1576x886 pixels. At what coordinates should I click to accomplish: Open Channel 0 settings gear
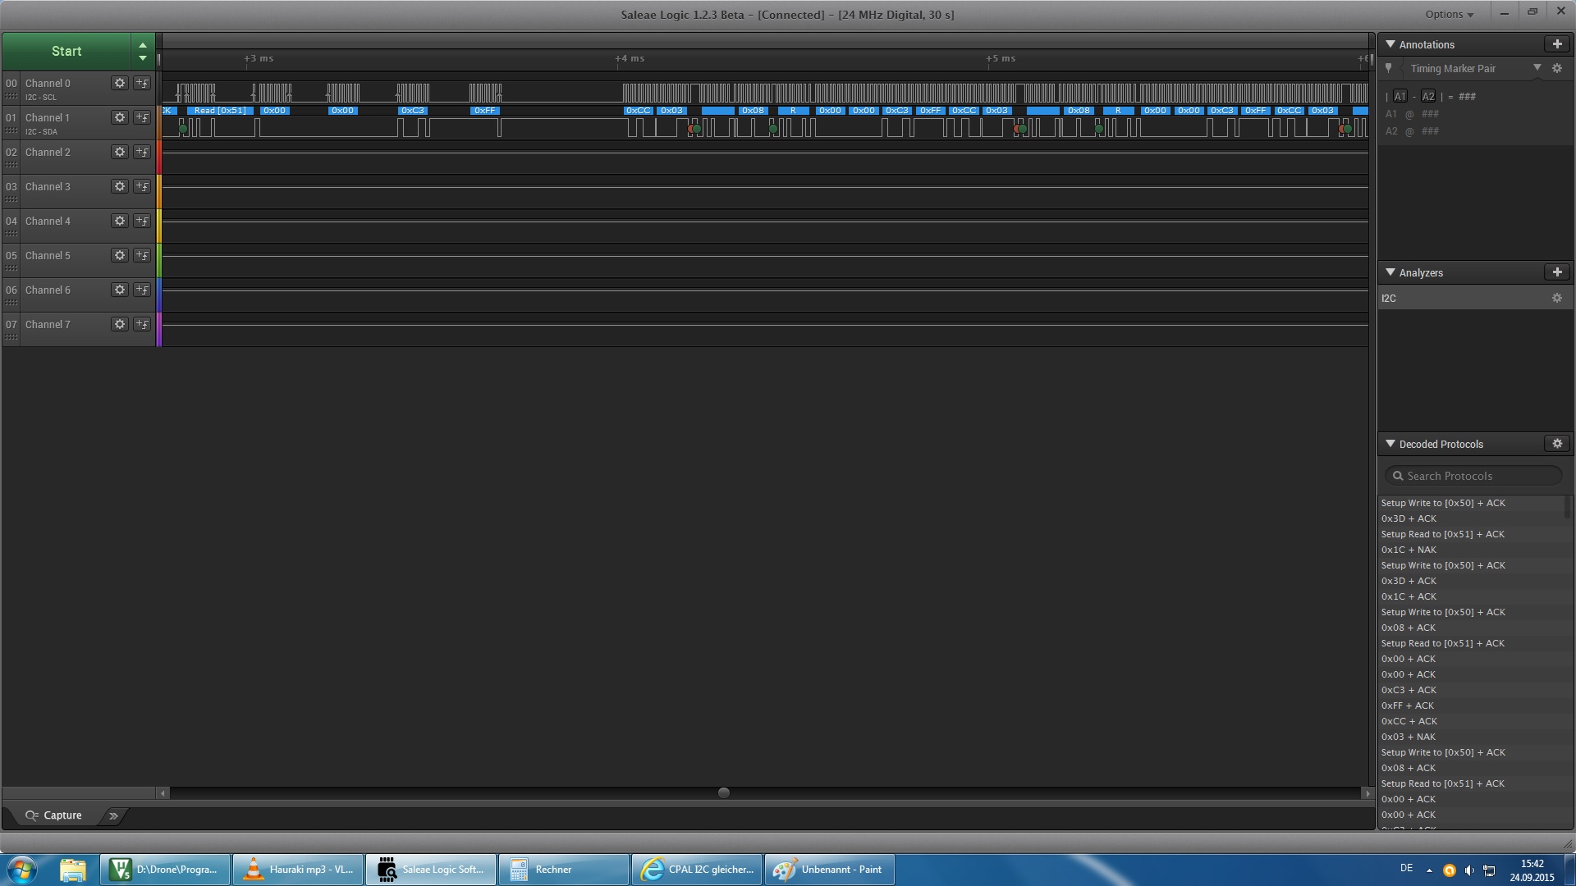pyautogui.click(x=120, y=83)
